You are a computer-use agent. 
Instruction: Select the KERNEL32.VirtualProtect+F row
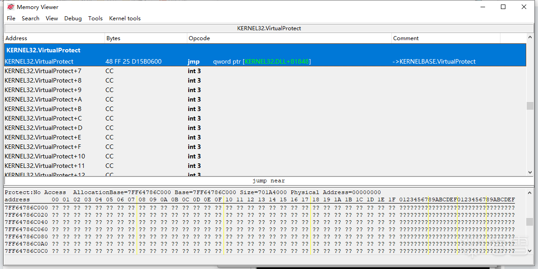coord(265,147)
